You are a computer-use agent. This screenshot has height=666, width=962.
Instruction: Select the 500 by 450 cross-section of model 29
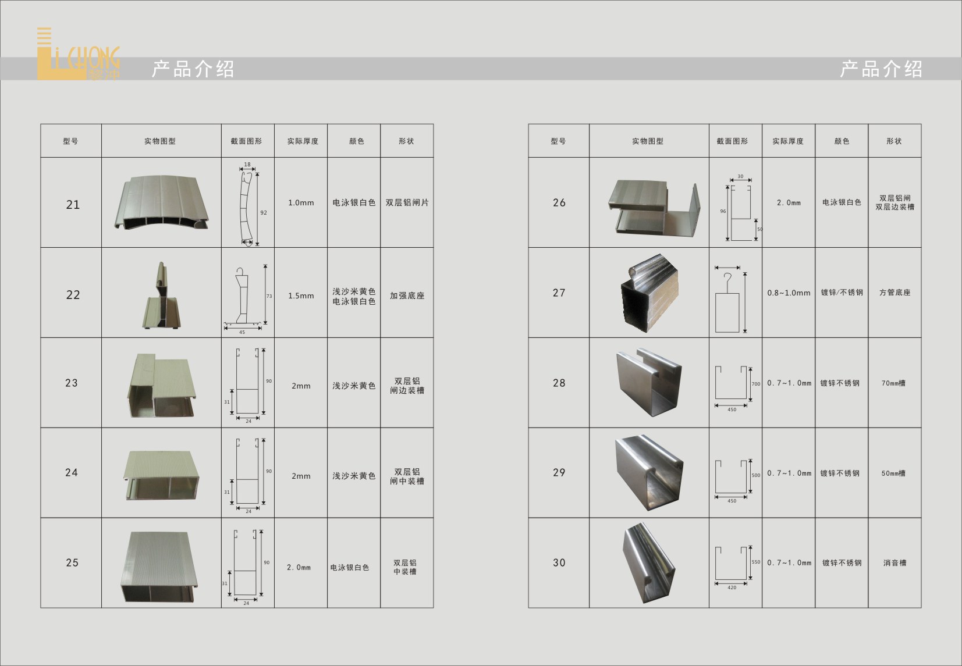click(x=737, y=480)
